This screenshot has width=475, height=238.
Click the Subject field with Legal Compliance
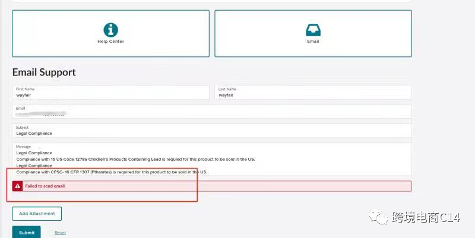point(212,131)
